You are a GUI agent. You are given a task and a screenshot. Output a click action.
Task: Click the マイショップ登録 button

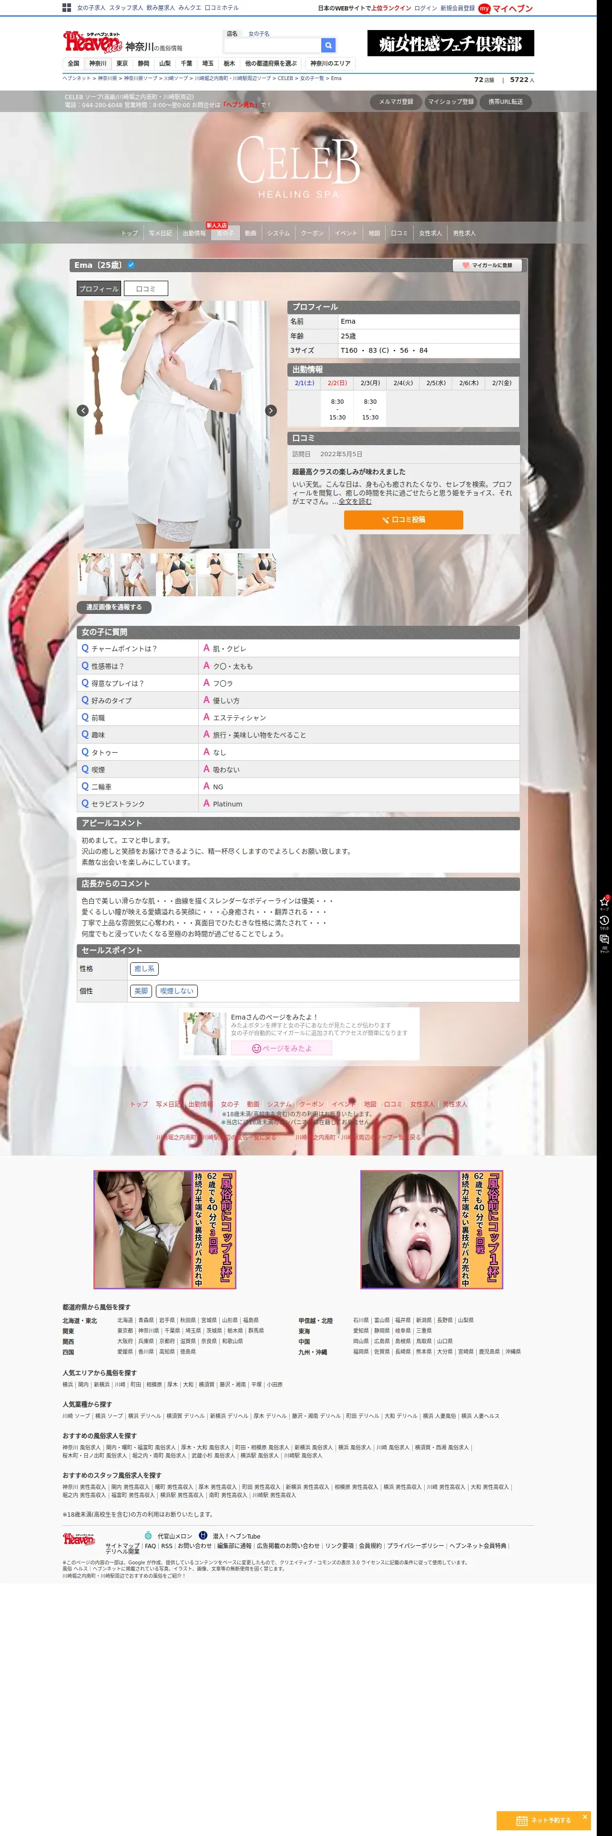point(450,102)
